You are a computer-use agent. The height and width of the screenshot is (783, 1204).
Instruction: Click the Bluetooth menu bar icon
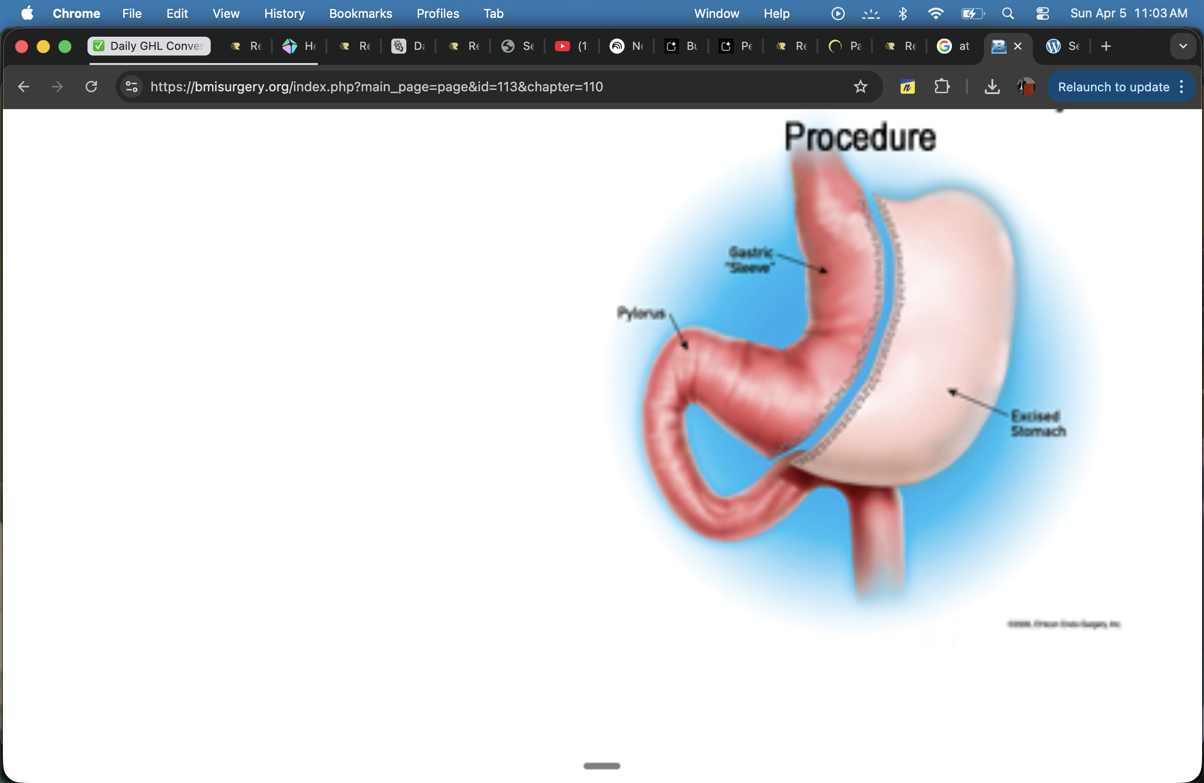(903, 14)
